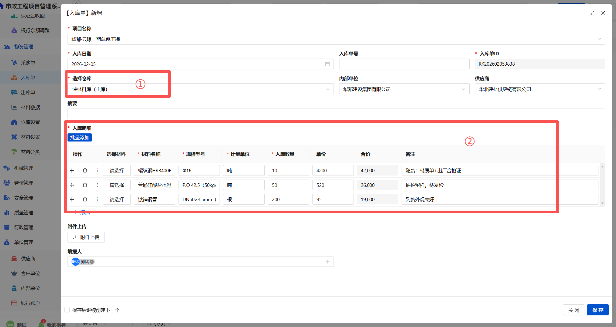Click 附件上传 upload button
Viewport: 616px width, 327px height.
[86, 237]
